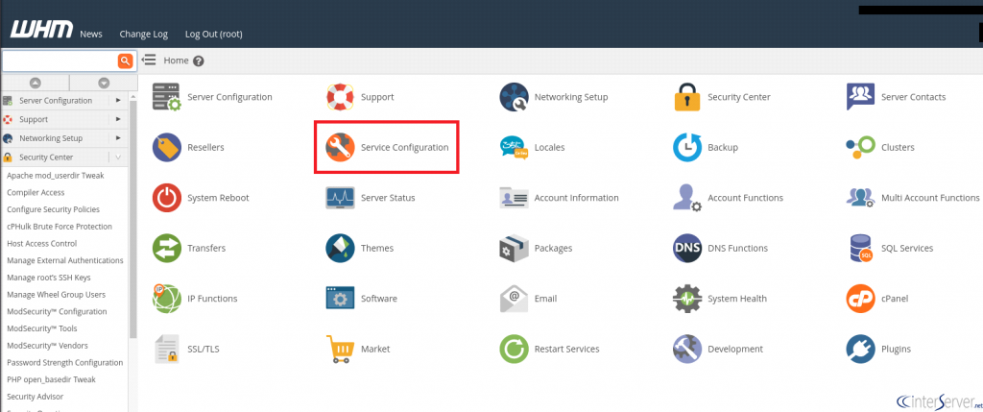Click the Restart Services green icon

pos(515,349)
